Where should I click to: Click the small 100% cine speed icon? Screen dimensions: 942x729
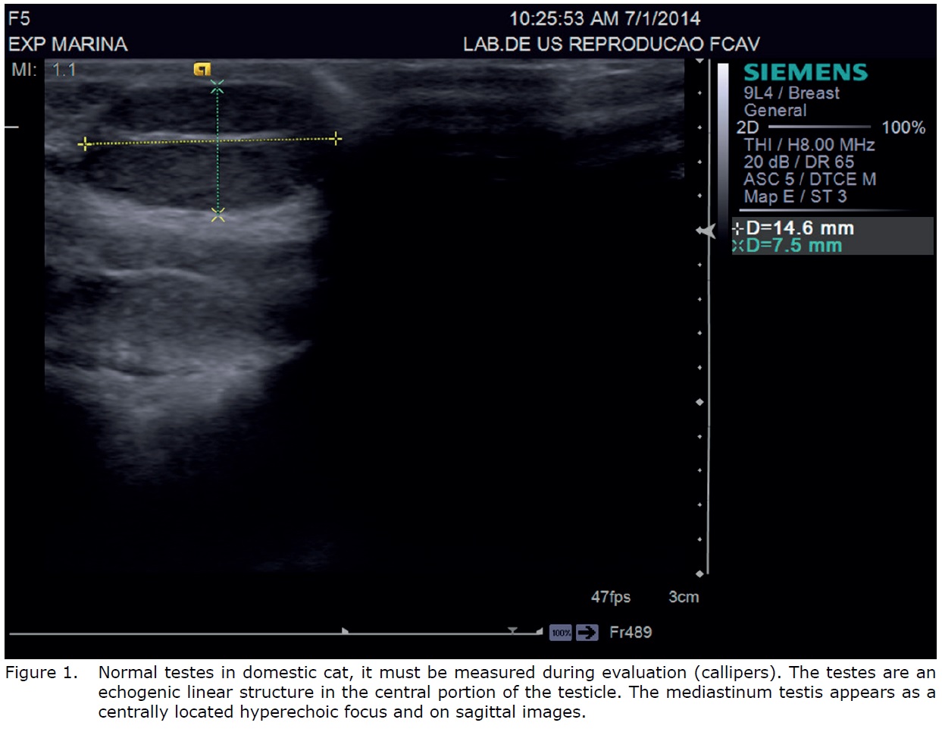561,633
